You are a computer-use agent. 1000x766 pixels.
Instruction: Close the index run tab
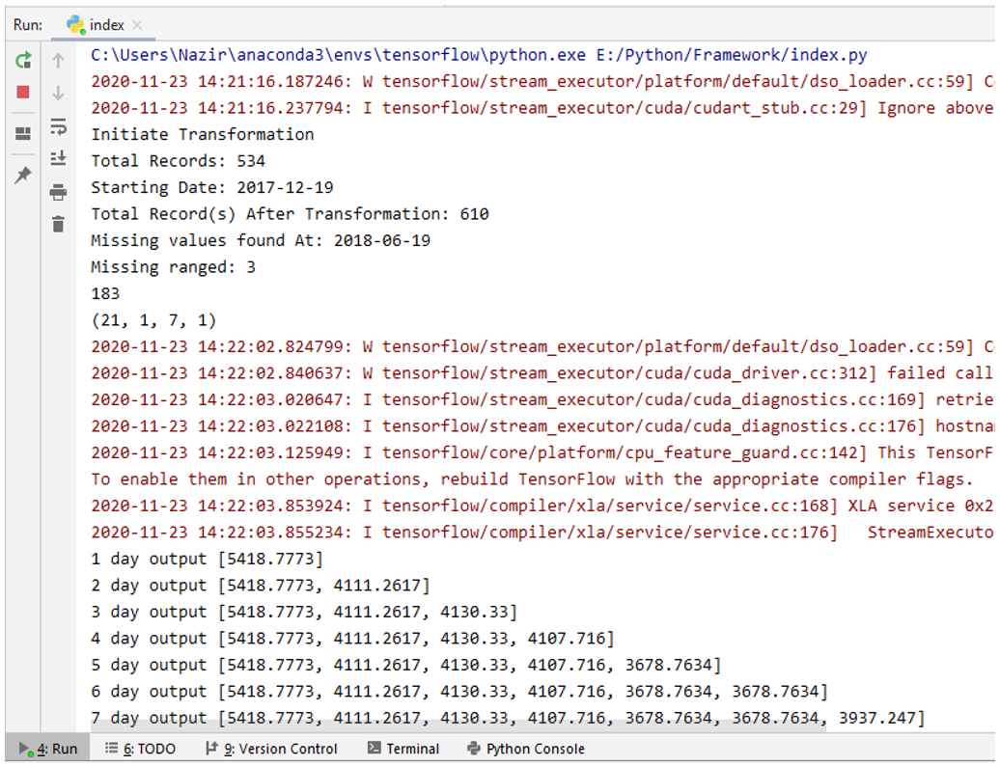tap(136, 25)
